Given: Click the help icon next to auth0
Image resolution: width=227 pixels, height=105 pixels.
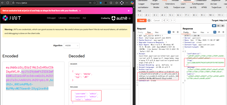Looking at the screenshot, I should tap(130, 18).
